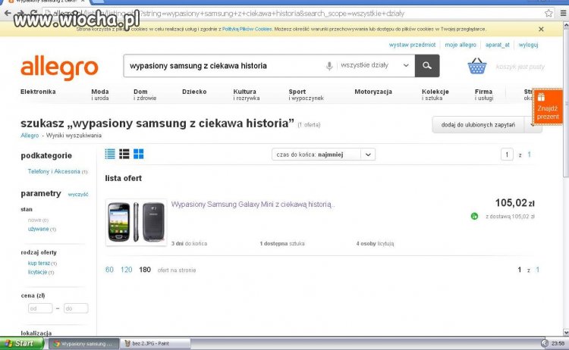Open Znajdź prezent gift widget
The width and height of the screenshot is (569, 350).
(x=548, y=107)
